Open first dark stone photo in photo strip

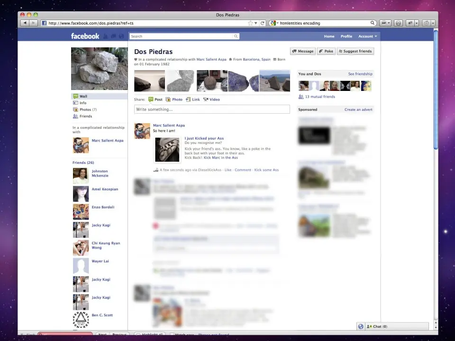pyautogui.click(x=149, y=81)
